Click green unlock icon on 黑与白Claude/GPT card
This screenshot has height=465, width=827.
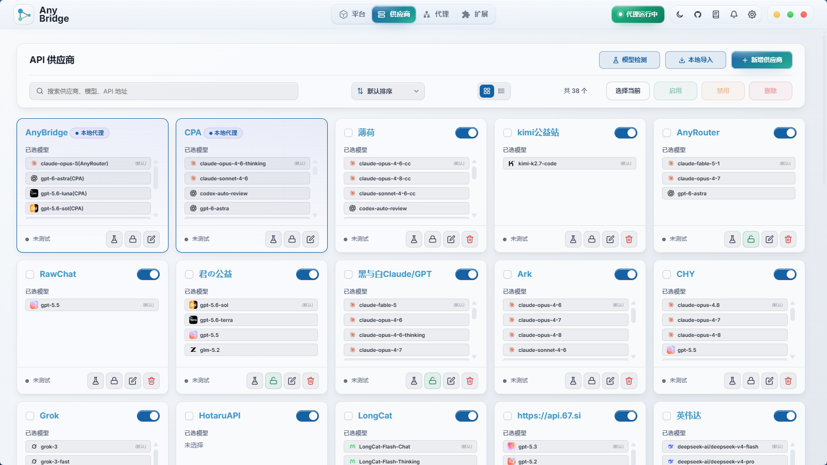[x=433, y=381]
